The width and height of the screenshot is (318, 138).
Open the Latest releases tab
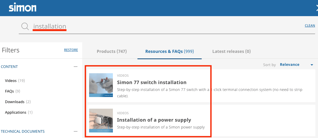231,51
